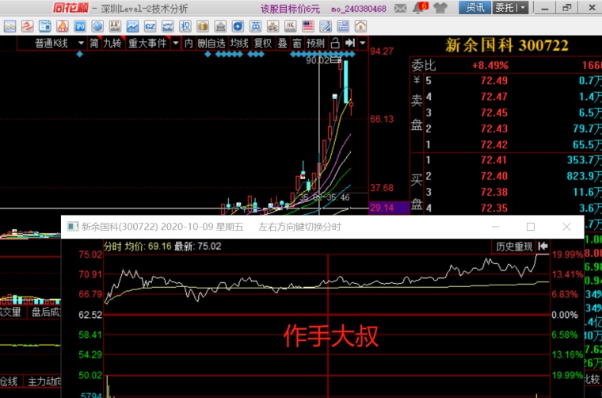Toggle 均线 moving averages display
602x398 pixels.
(239, 43)
